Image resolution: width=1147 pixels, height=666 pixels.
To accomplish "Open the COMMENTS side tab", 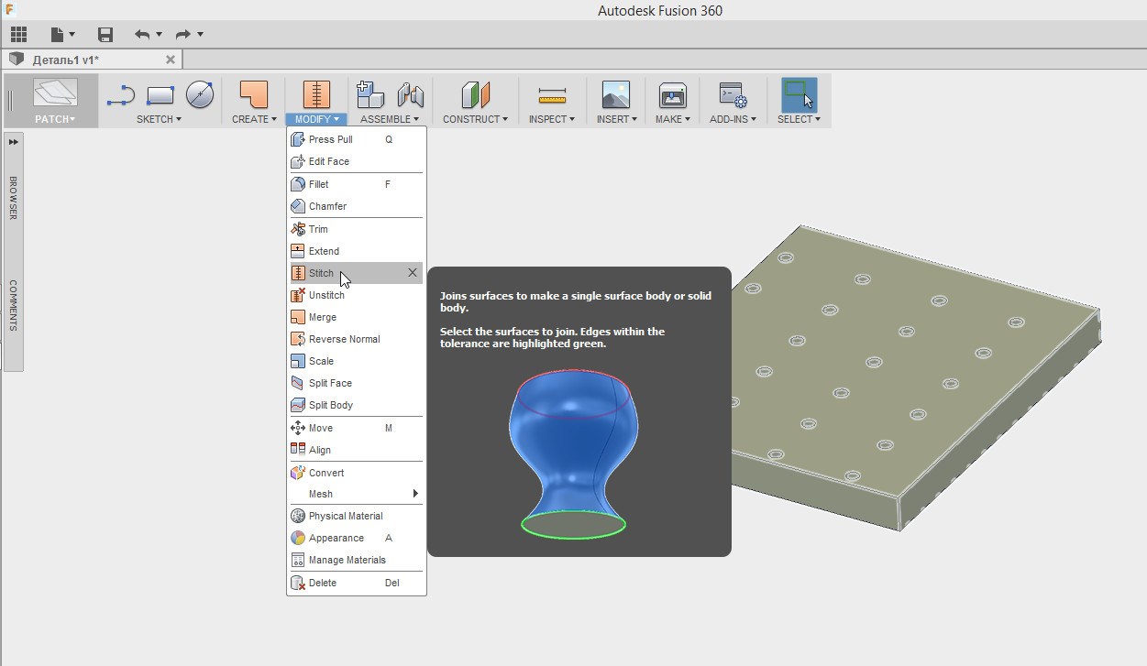I will [x=14, y=305].
